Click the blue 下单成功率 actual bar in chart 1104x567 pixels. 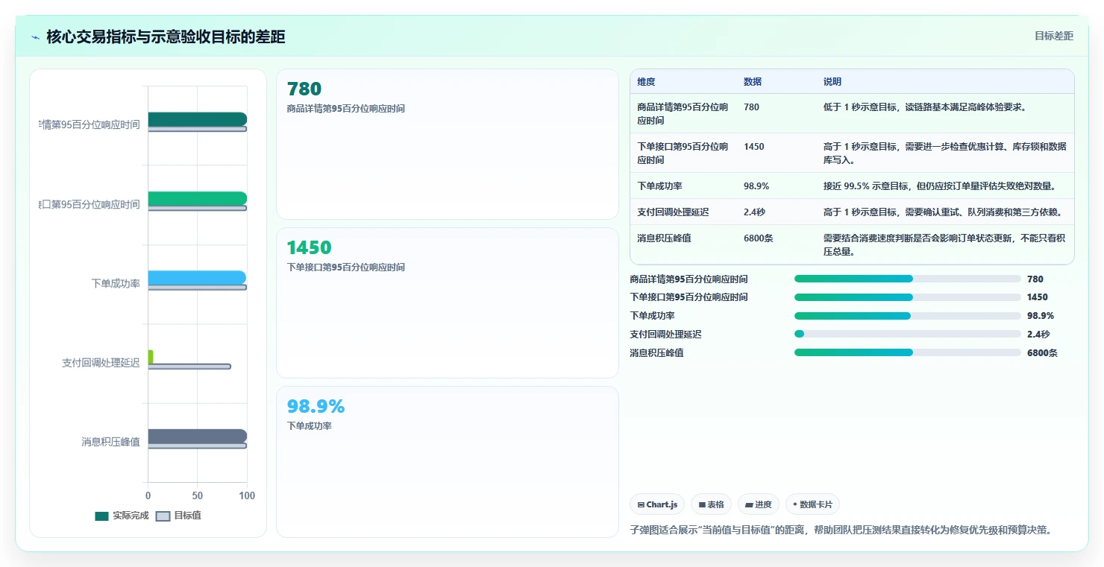click(x=197, y=278)
